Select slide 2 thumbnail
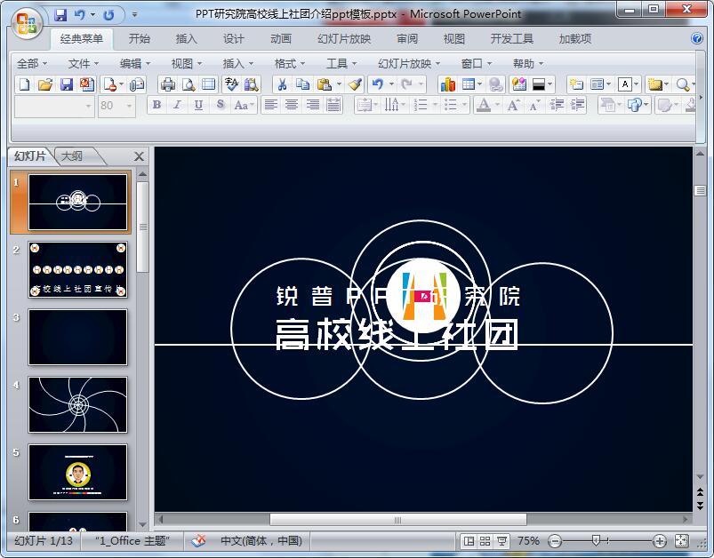The image size is (714, 558). pos(78,270)
